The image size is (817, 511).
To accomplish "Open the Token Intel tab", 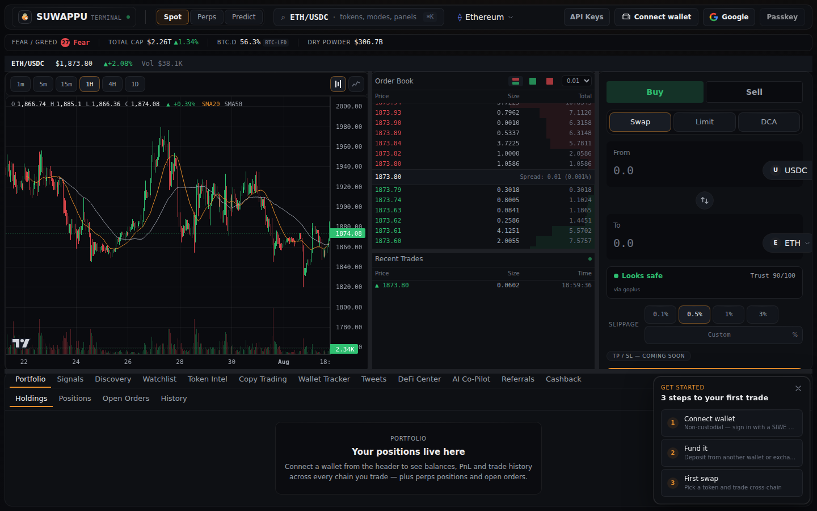I will tap(208, 379).
